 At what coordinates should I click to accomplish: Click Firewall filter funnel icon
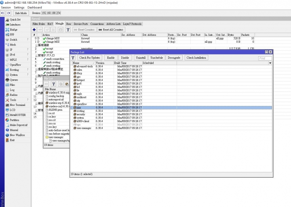pyautogui.click(x=68, y=29)
